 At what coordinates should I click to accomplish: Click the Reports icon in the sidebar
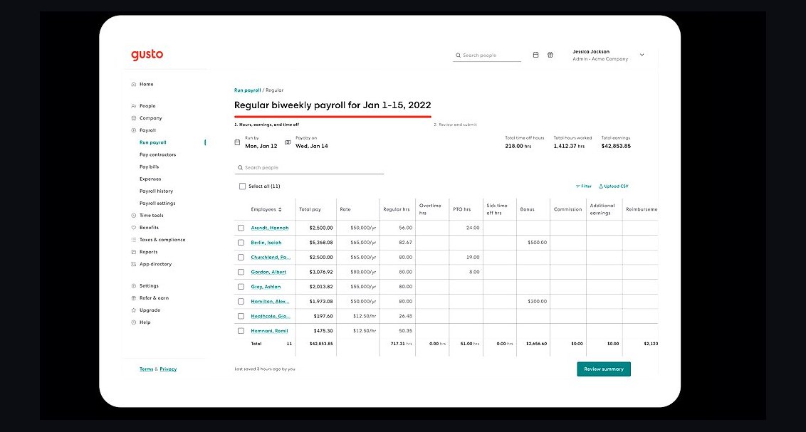(x=134, y=252)
